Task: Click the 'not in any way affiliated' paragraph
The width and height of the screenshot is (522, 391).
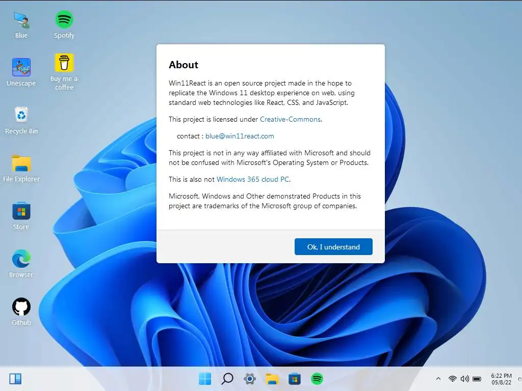Action: point(270,158)
